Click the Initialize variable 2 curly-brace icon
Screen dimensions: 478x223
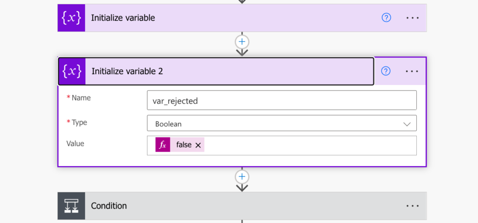[x=72, y=71]
